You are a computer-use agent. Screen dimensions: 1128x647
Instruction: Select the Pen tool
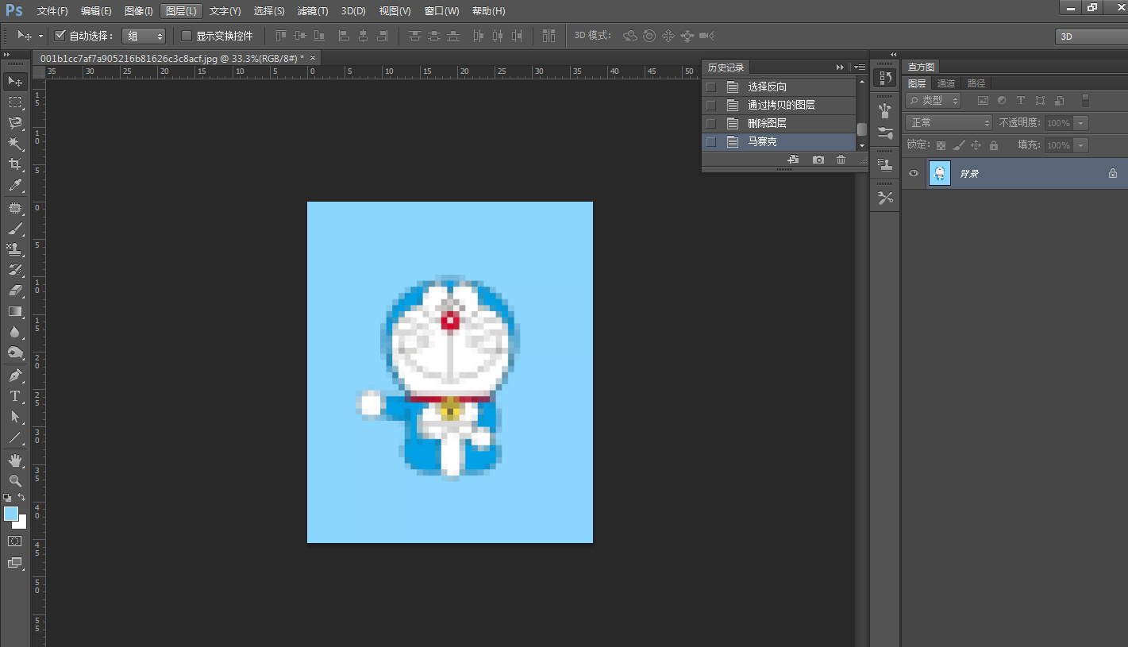15,375
